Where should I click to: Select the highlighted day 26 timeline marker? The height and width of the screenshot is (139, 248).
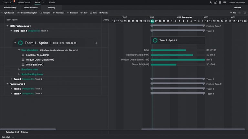[152, 21]
